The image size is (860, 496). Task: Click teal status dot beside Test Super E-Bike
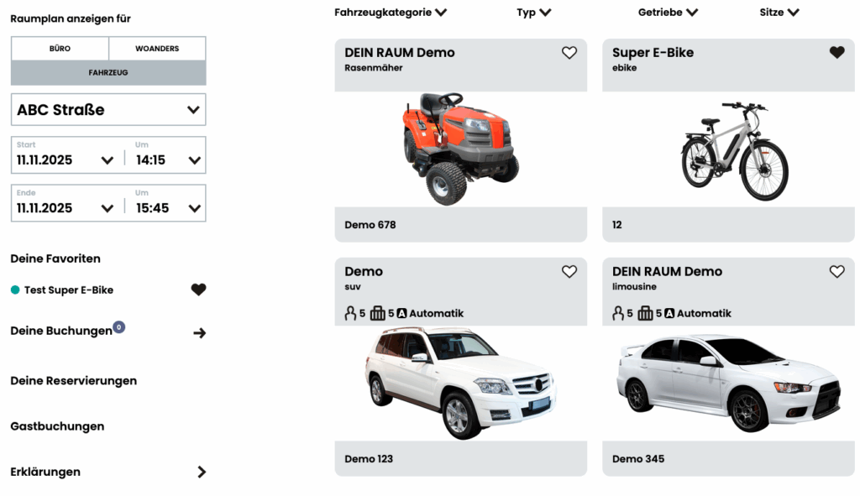[15, 290]
